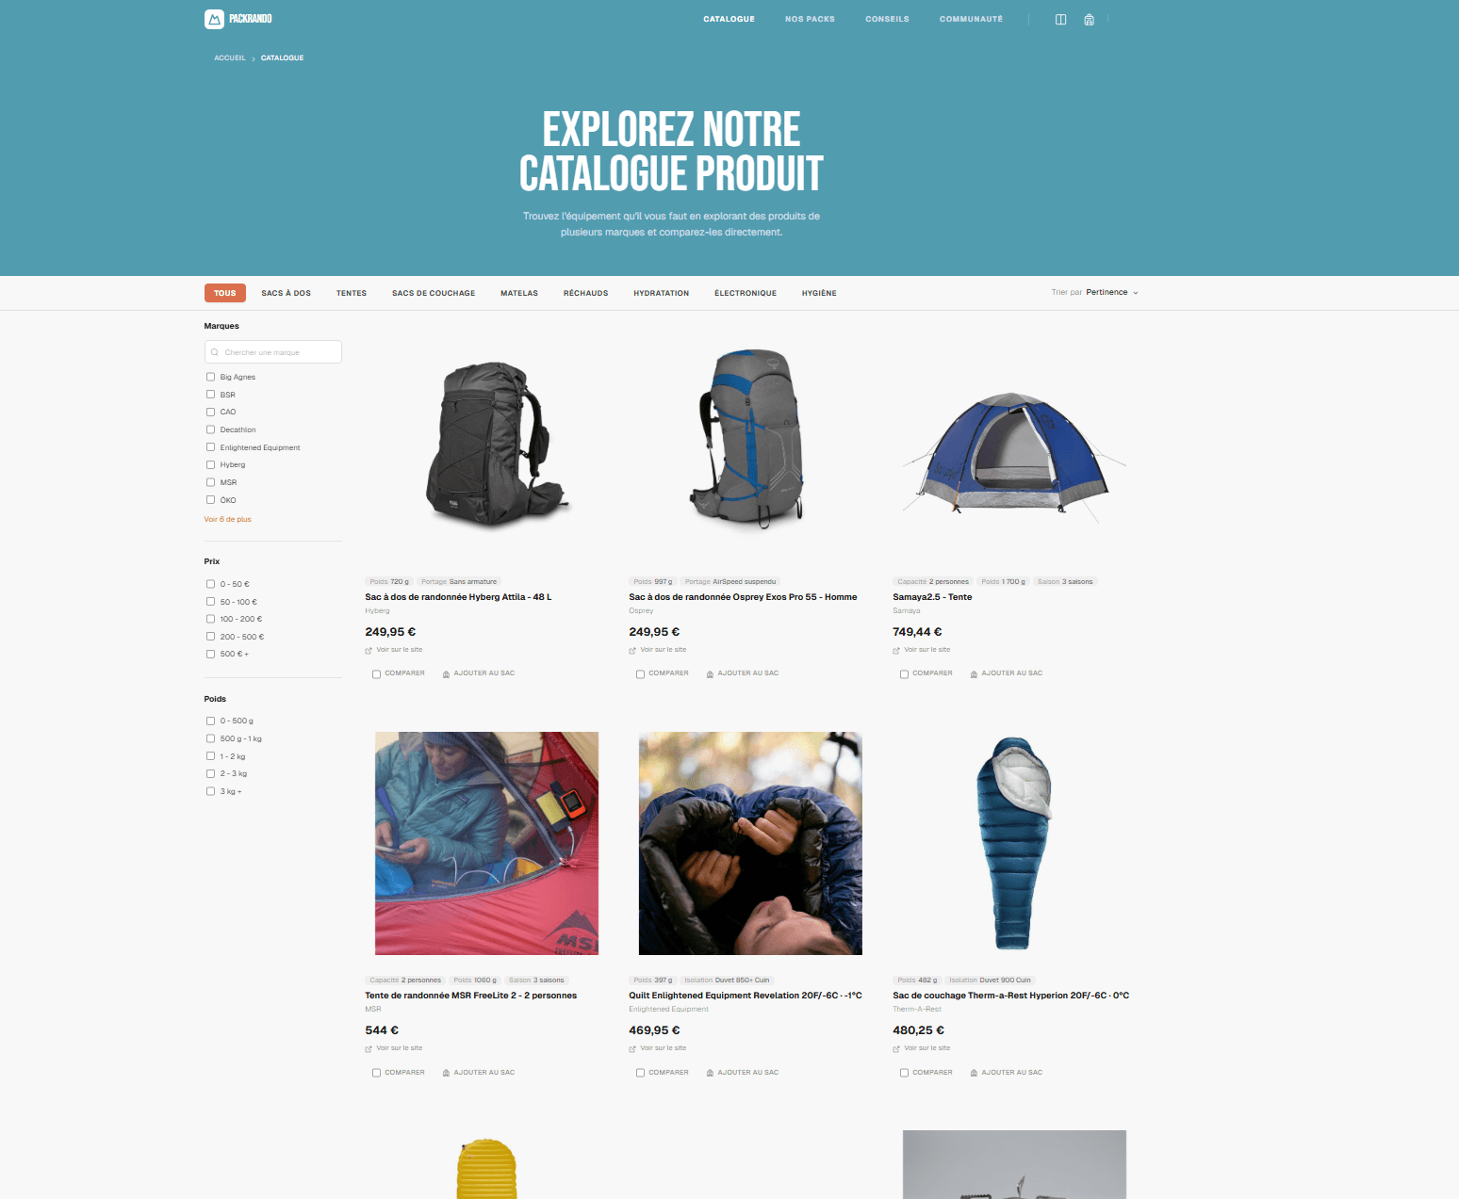
Task: Check the Decathlon brand filter
Action: [x=210, y=429]
